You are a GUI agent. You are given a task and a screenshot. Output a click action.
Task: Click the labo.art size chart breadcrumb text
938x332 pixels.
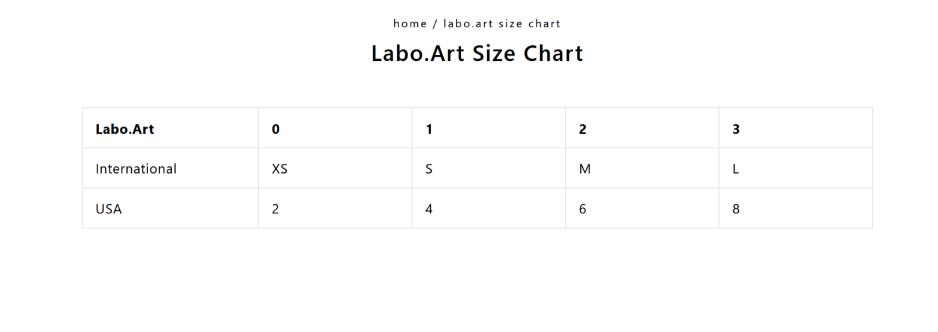tap(502, 23)
